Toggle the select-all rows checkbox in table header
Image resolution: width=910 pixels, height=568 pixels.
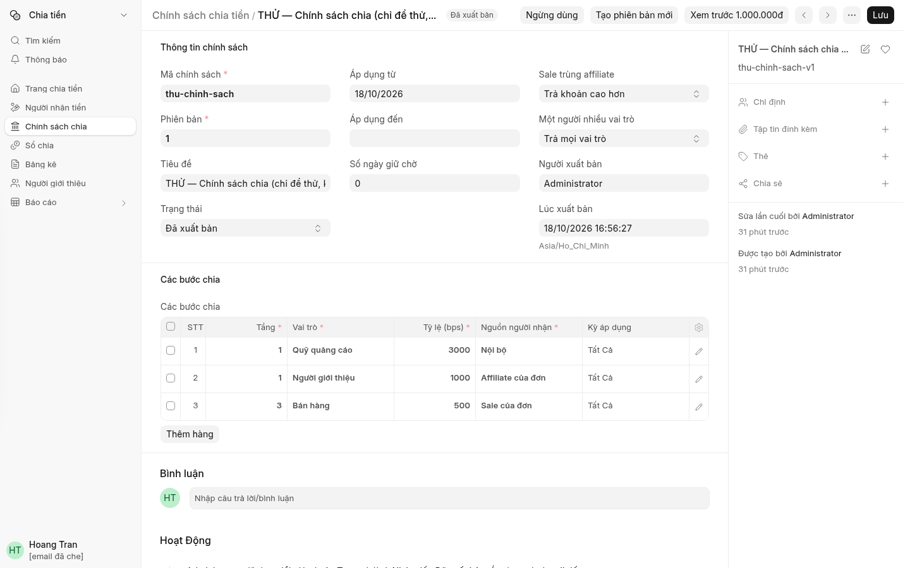coord(171,326)
